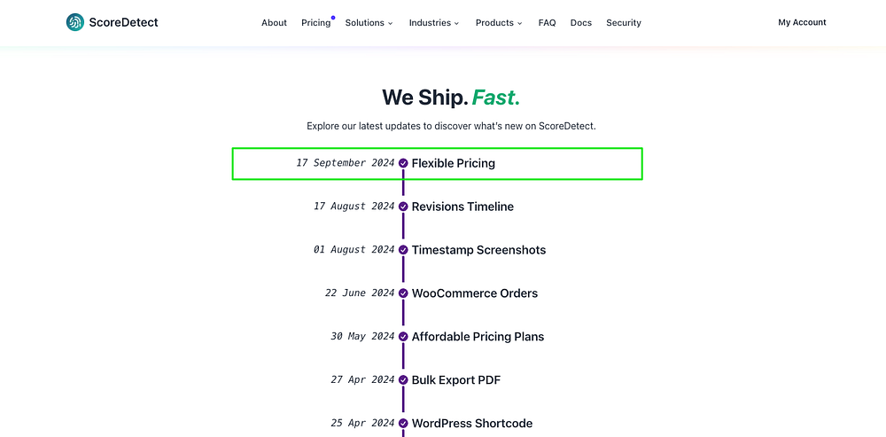Click the checkmark icon beside WordPress Shortcode

point(403,424)
